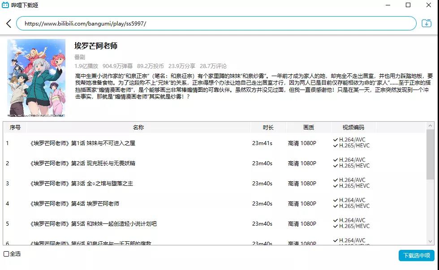Viewport: 439px width, 270px height.
Task: Click the scrollbar down arrow of the episode list
Action: [x=430, y=241]
